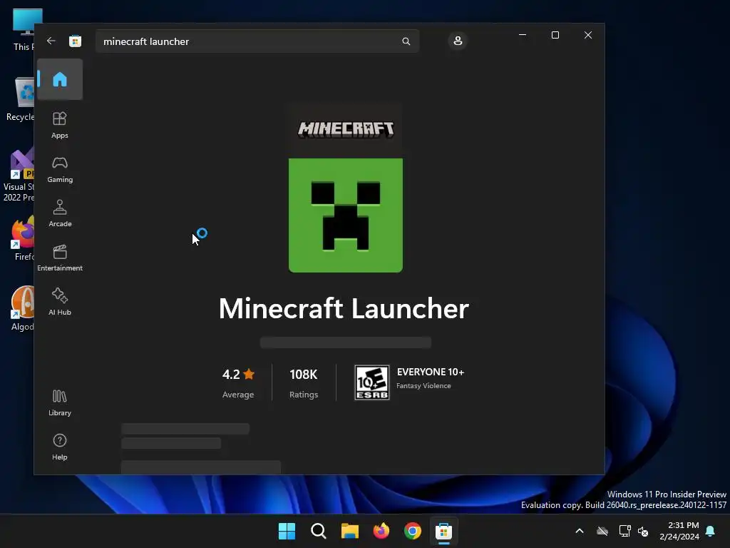Select the Algodoo desktop shortcut
The height and width of the screenshot is (548, 730).
point(24,308)
